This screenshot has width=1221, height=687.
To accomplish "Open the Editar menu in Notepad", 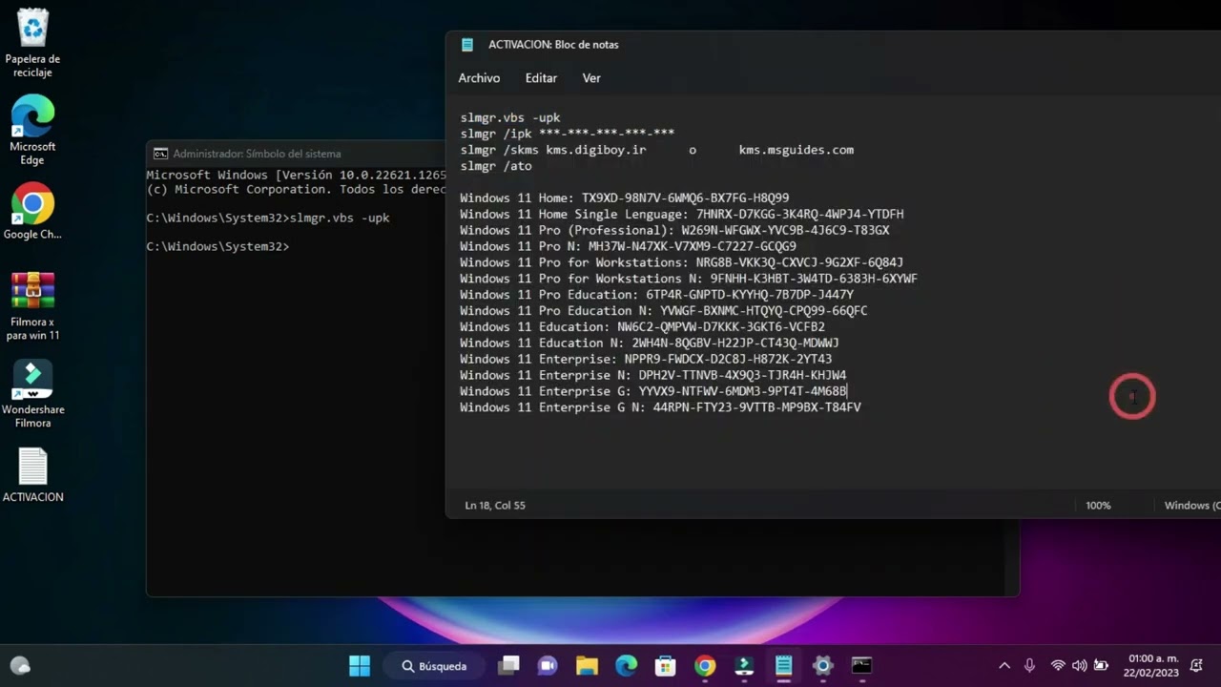I will 541,78.
